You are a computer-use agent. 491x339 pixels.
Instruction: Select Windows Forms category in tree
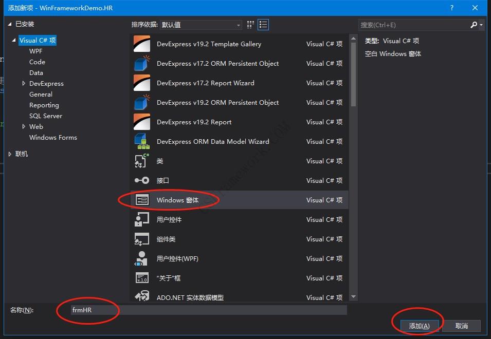(53, 138)
